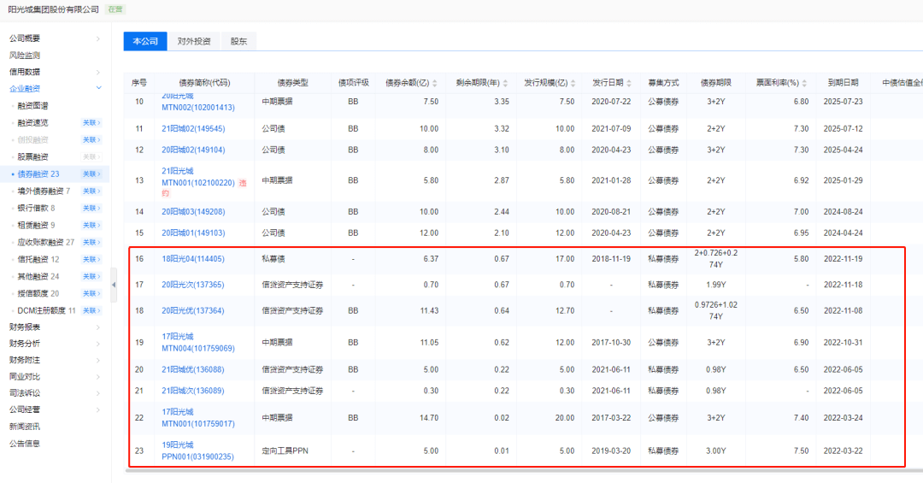Select 融资速览 sidebar item
Viewport: 923px width, 483px height.
(x=33, y=123)
